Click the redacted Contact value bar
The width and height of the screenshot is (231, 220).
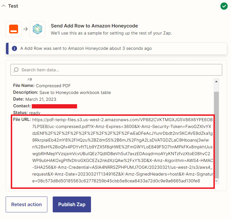(54, 106)
